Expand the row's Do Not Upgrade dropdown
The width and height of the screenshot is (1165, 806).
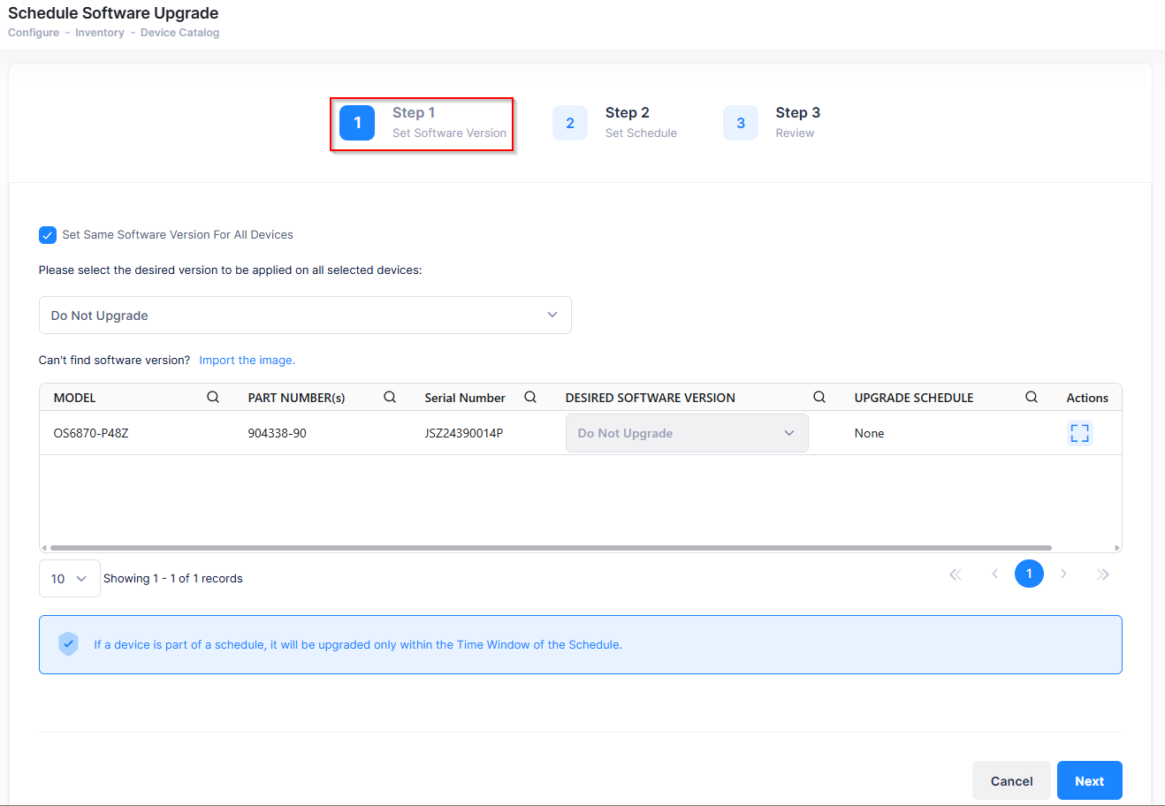coord(687,433)
